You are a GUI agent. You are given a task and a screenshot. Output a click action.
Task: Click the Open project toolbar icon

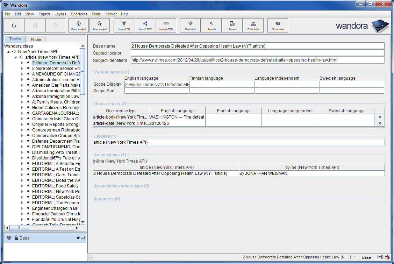(x=79, y=26)
